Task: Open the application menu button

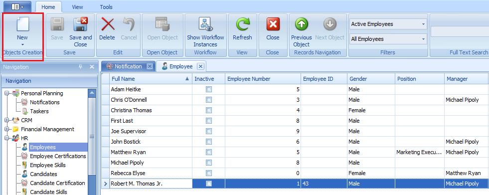Action: (x=16, y=6)
